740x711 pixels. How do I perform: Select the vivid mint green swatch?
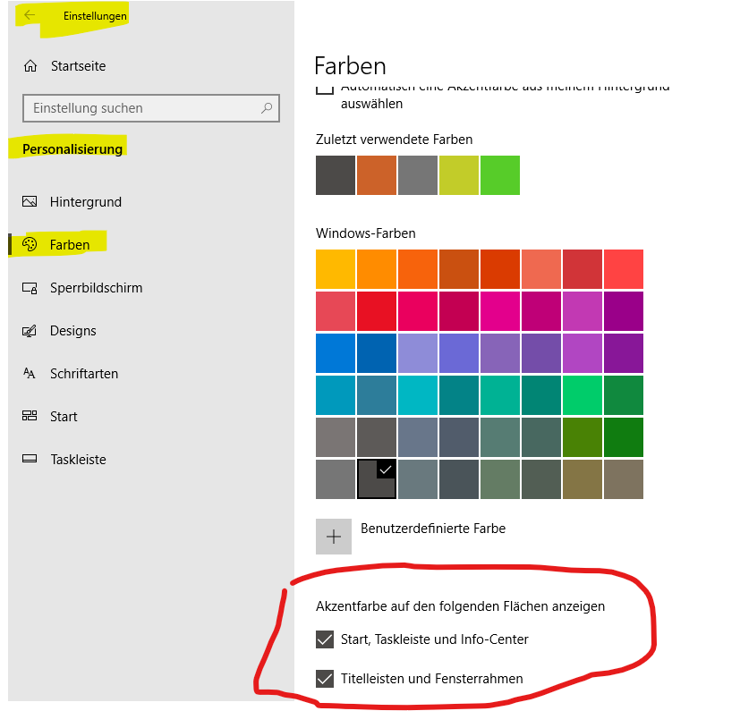pos(583,395)
